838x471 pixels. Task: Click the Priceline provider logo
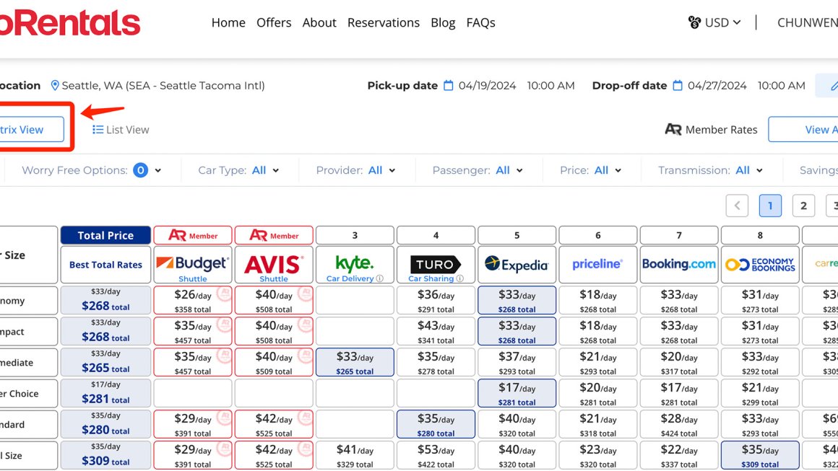[x=597, y=265]
